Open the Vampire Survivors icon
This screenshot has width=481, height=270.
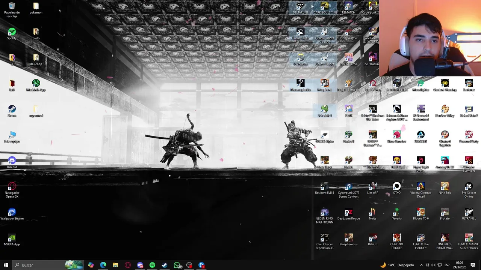pyautogui.click(x=469, y=164)
